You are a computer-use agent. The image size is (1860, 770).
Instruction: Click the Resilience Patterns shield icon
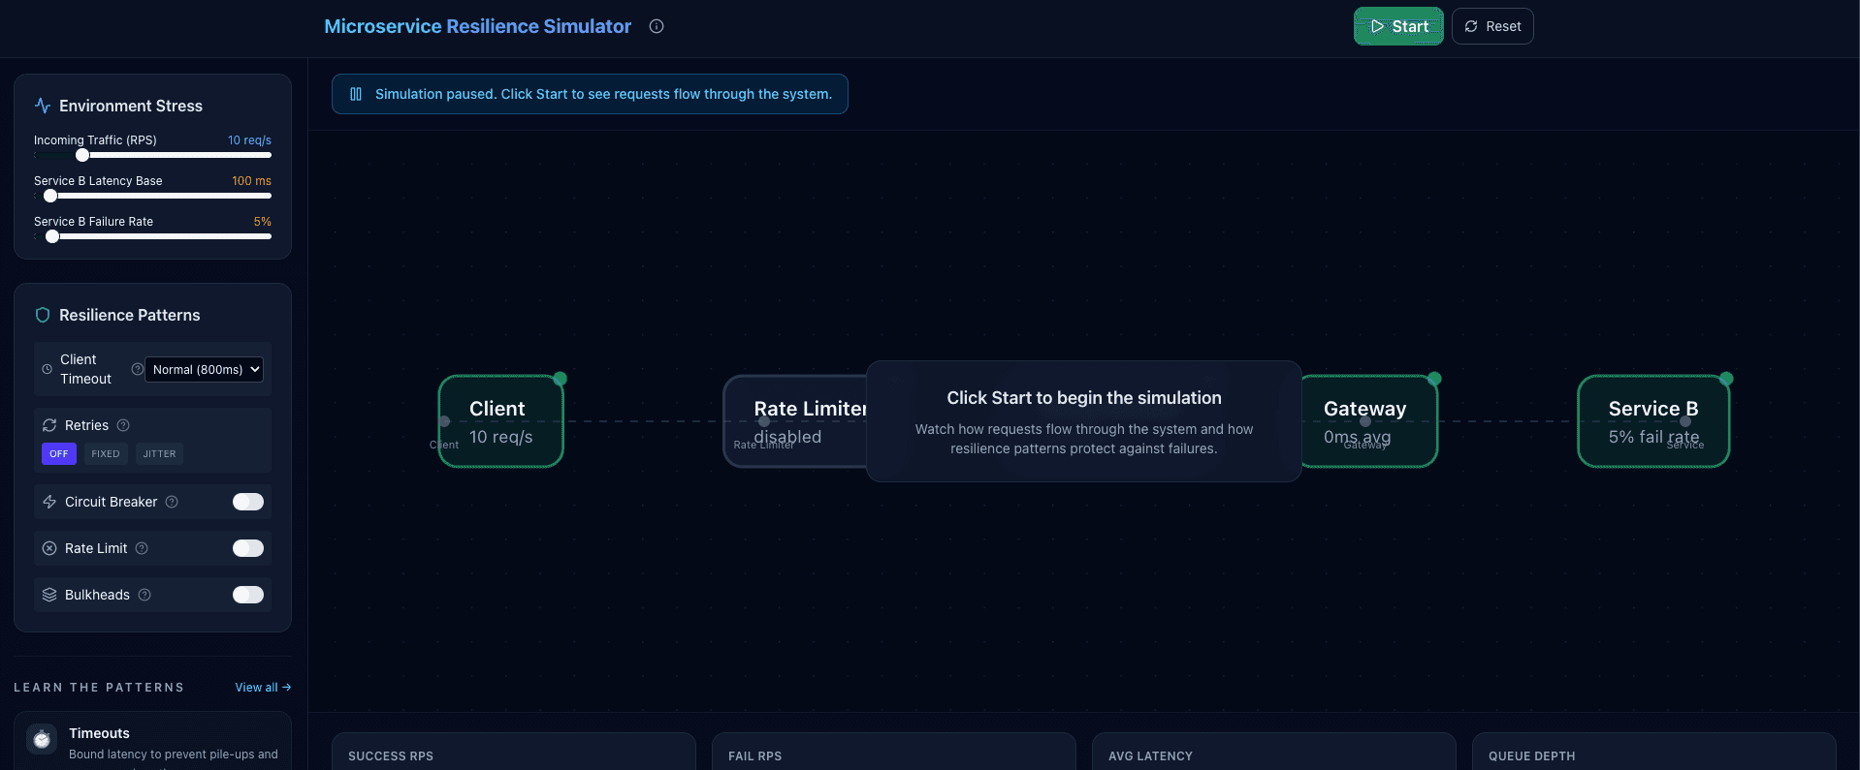tap(43, 315)
